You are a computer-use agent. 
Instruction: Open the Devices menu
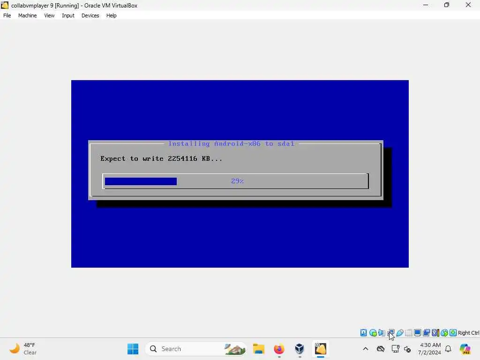click(x=90, y=15)
